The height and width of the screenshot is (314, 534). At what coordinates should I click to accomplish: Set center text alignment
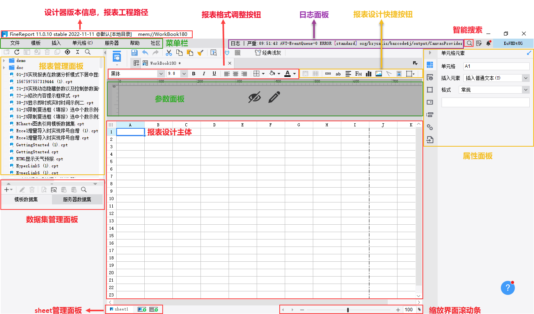[x=236, y=73]
